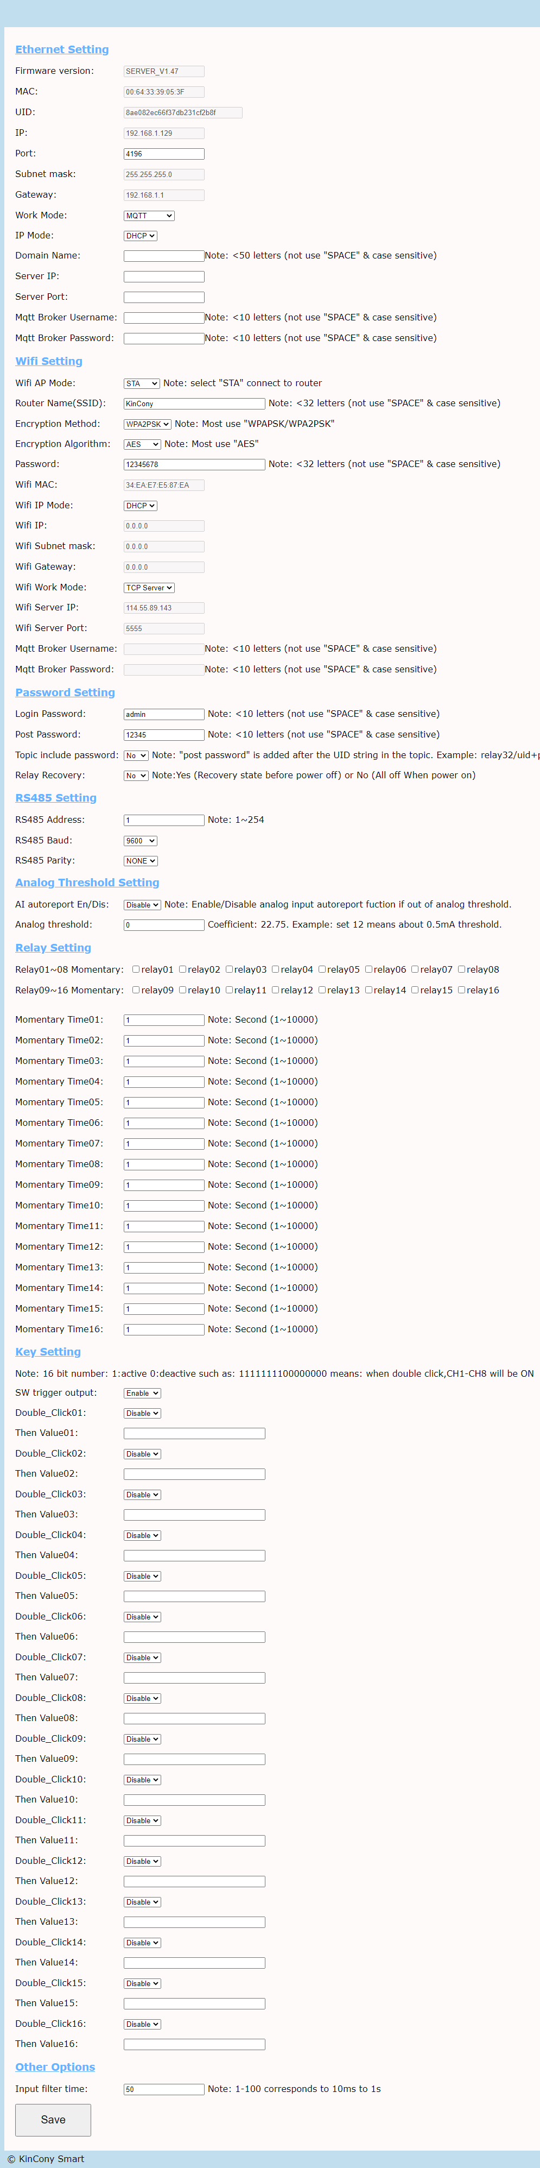Select the RS485 Baud dropdown
The height and width of the screenshot is (2168, 540).
tap(141, 840)
